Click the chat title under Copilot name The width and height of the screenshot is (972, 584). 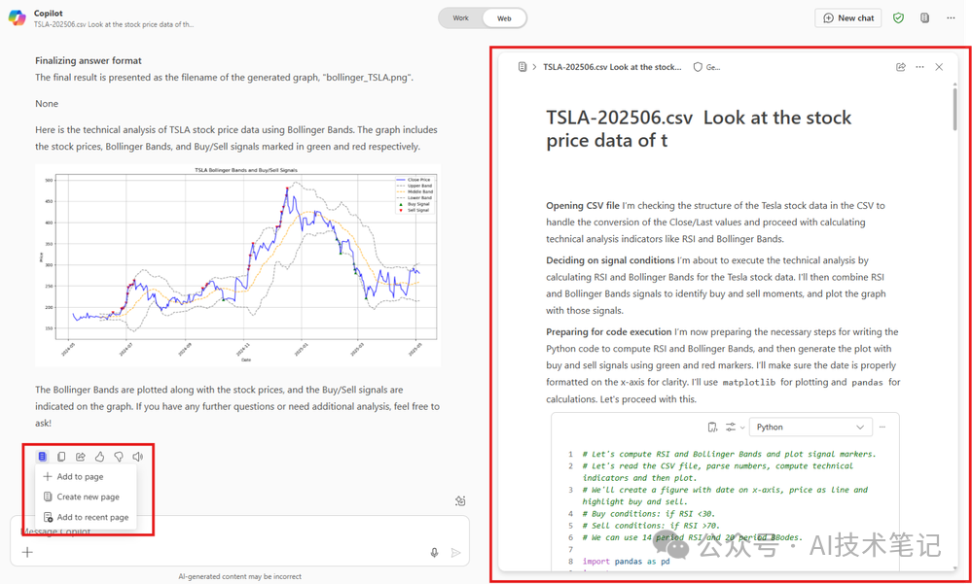pos(114,24)
